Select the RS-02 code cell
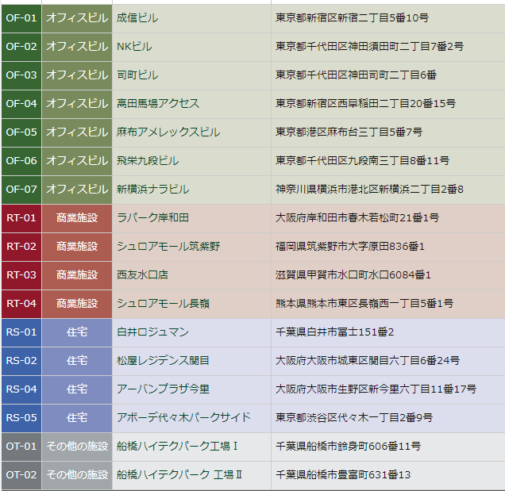The height and width of the screenshot is (491, 505). (x=21, y=361)
